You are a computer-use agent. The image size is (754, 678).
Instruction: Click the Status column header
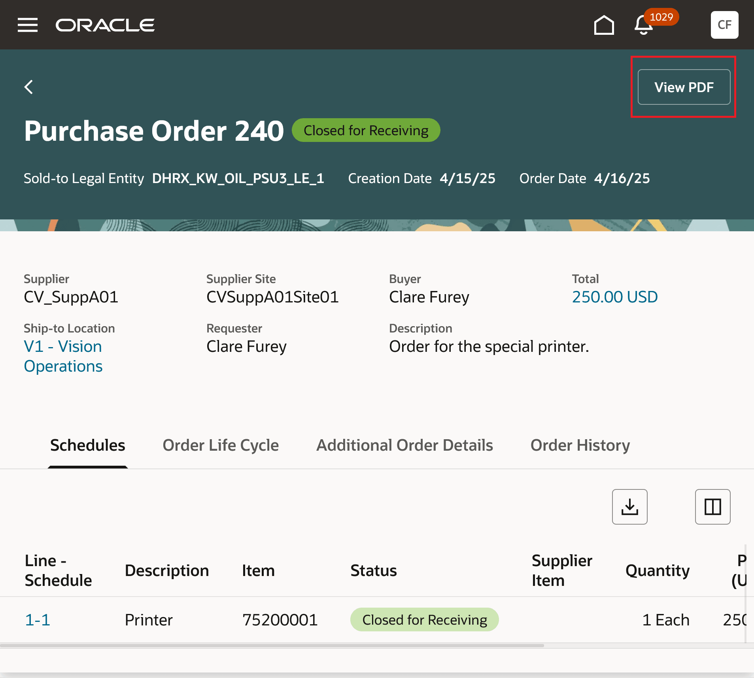point(374,570)
